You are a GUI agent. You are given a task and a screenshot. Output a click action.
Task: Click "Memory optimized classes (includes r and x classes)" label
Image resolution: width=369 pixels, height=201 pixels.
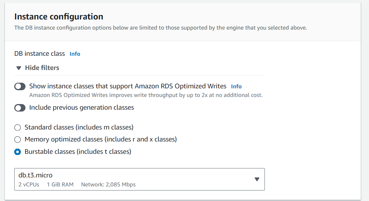coord(100,139)
